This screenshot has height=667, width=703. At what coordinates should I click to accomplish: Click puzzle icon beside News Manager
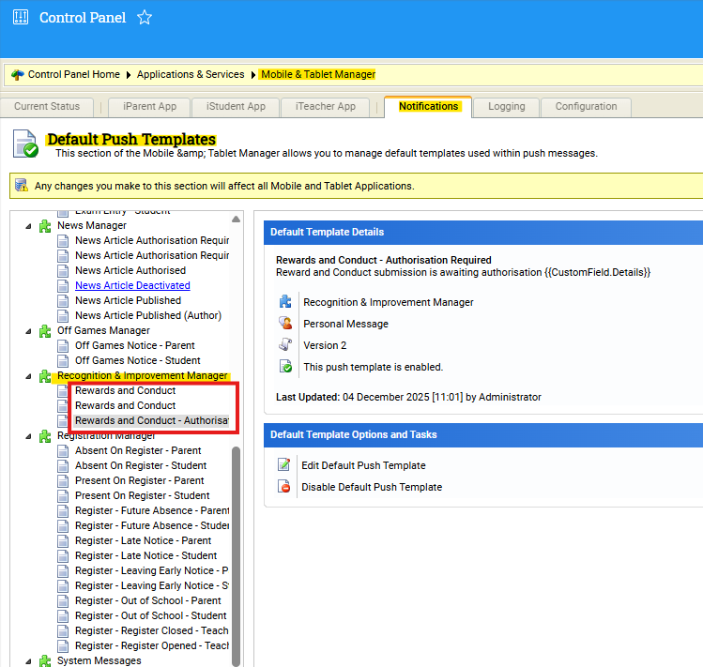45,226
